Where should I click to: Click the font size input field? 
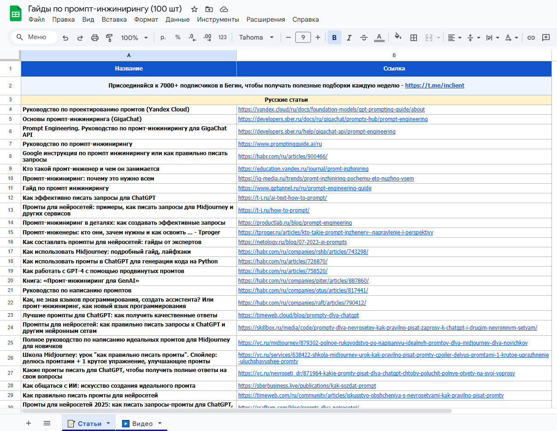pos(303,38)
